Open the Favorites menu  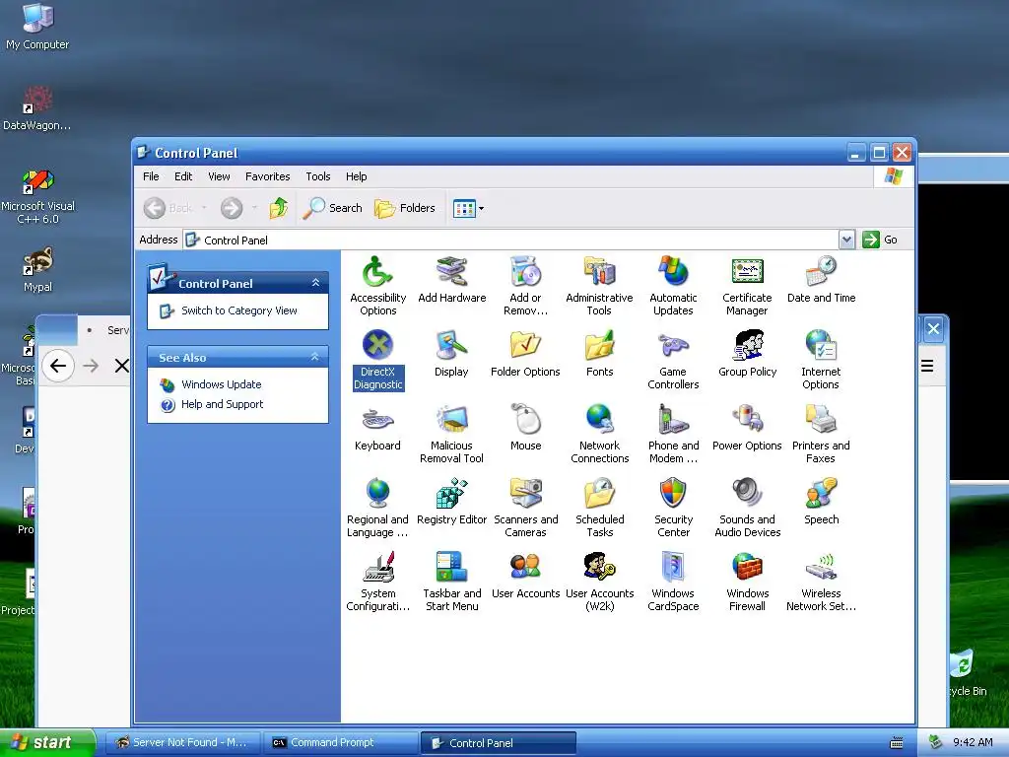(268, 176)
